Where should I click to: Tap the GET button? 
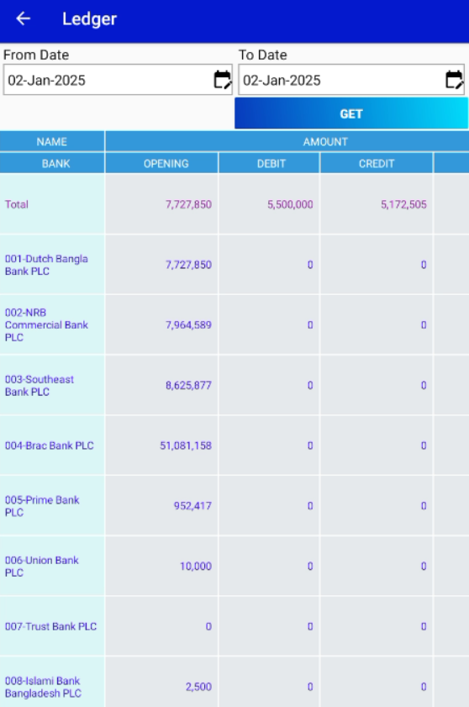[351, 113]
